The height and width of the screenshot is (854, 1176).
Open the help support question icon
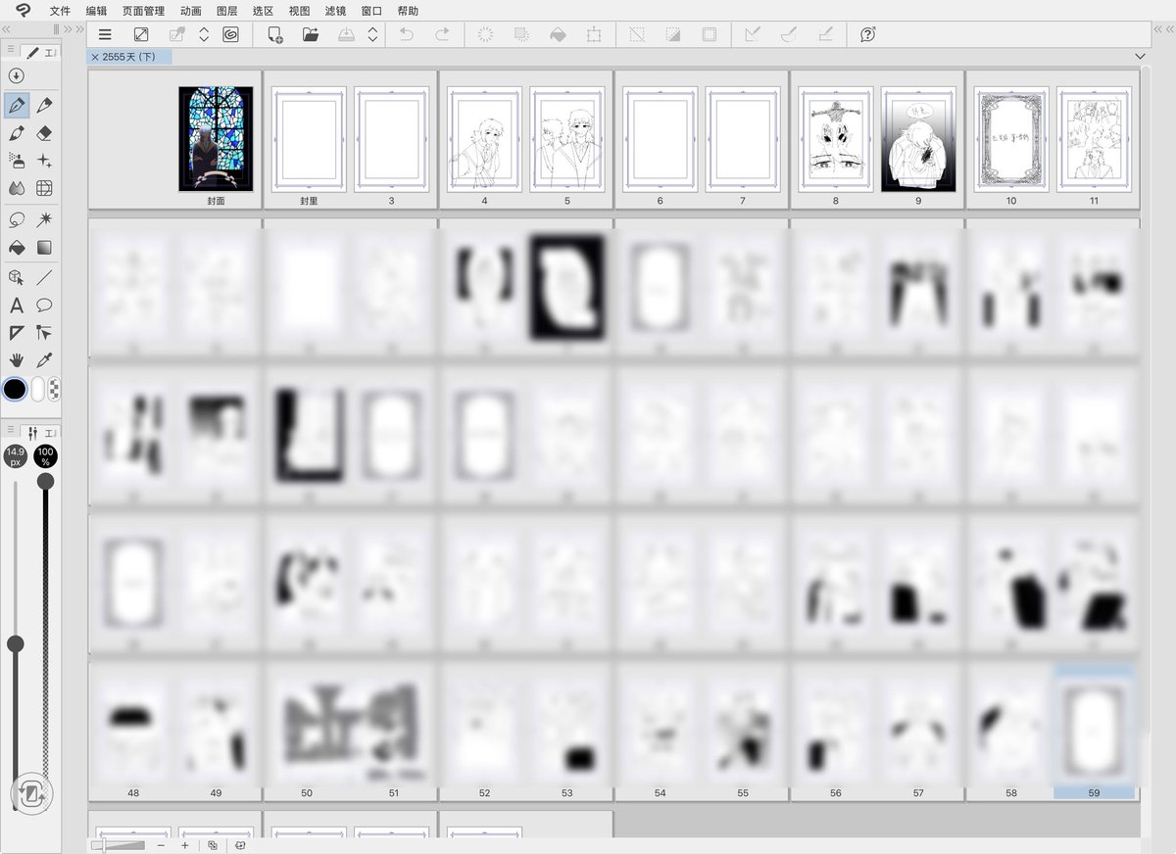[x=867, y=34]
